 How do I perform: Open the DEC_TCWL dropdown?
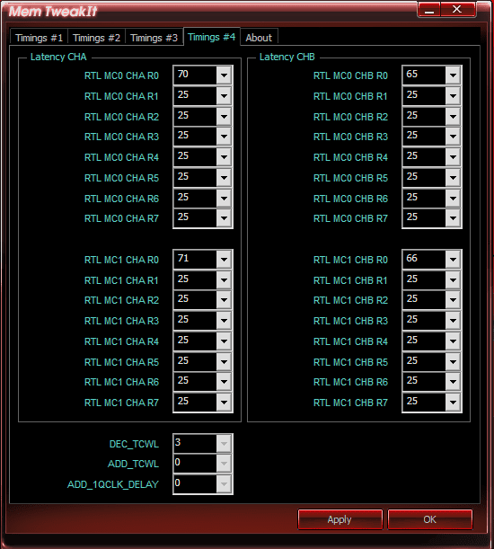pyautogui.click(x=224, y=444)
